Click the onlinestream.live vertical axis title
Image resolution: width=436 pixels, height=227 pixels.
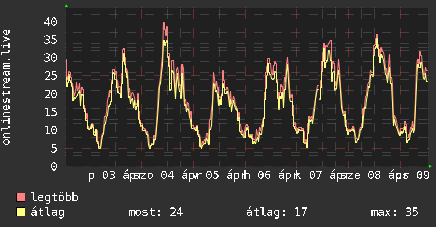point(6,87)
